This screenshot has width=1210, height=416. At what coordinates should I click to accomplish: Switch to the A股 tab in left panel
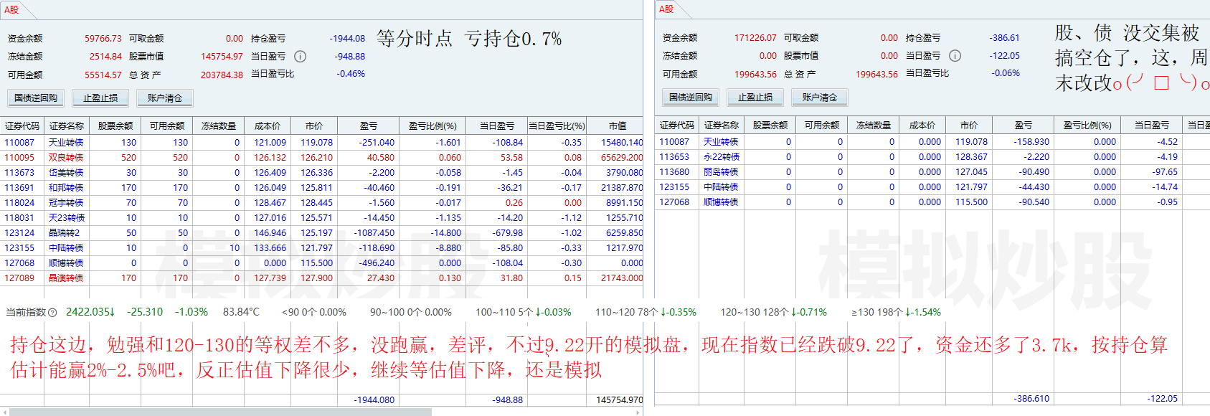pyautogui.click(x=11, y=9)
